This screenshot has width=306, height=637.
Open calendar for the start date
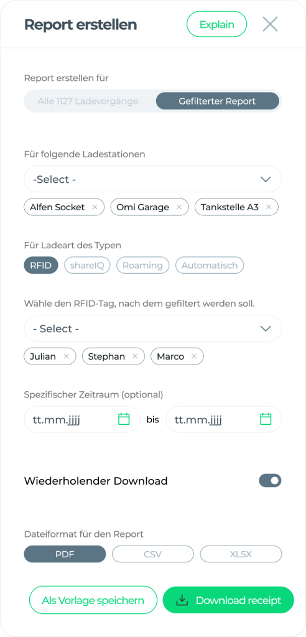(x=124, y=419)
